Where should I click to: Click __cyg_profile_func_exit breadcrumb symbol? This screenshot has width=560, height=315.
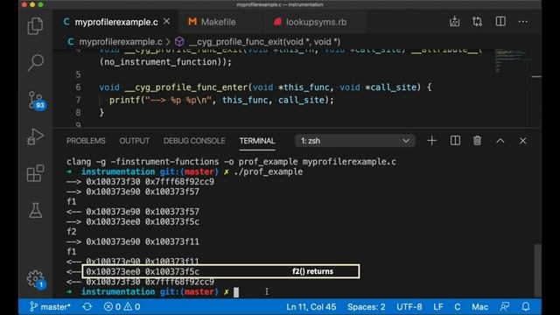click(x=264, y=42)
